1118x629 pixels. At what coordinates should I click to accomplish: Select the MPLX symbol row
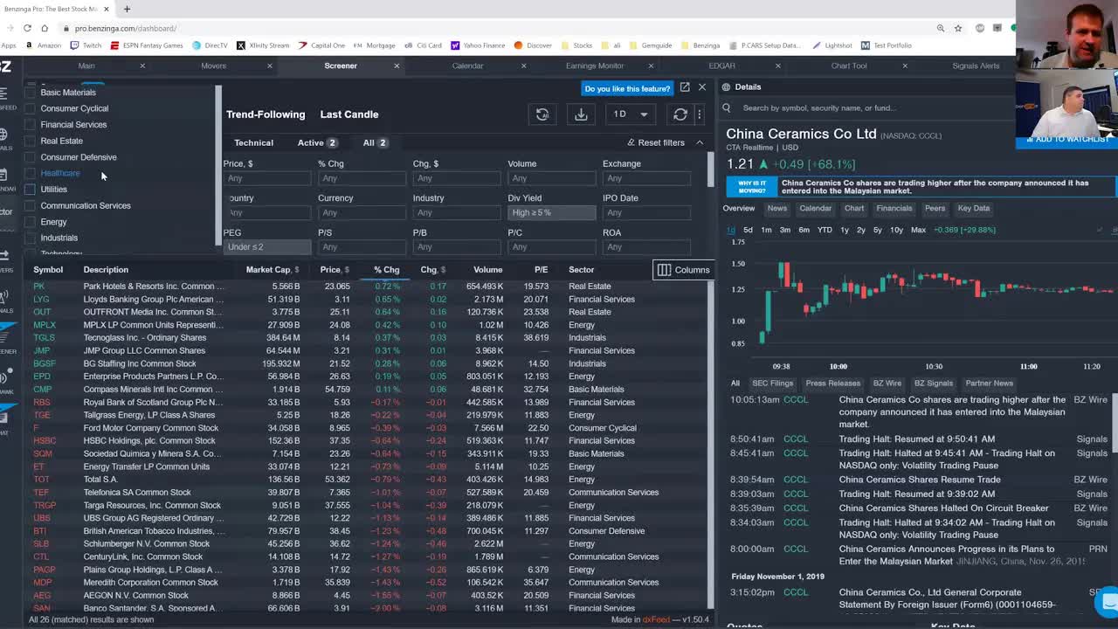pyautogui.click(x=367, y=325)
